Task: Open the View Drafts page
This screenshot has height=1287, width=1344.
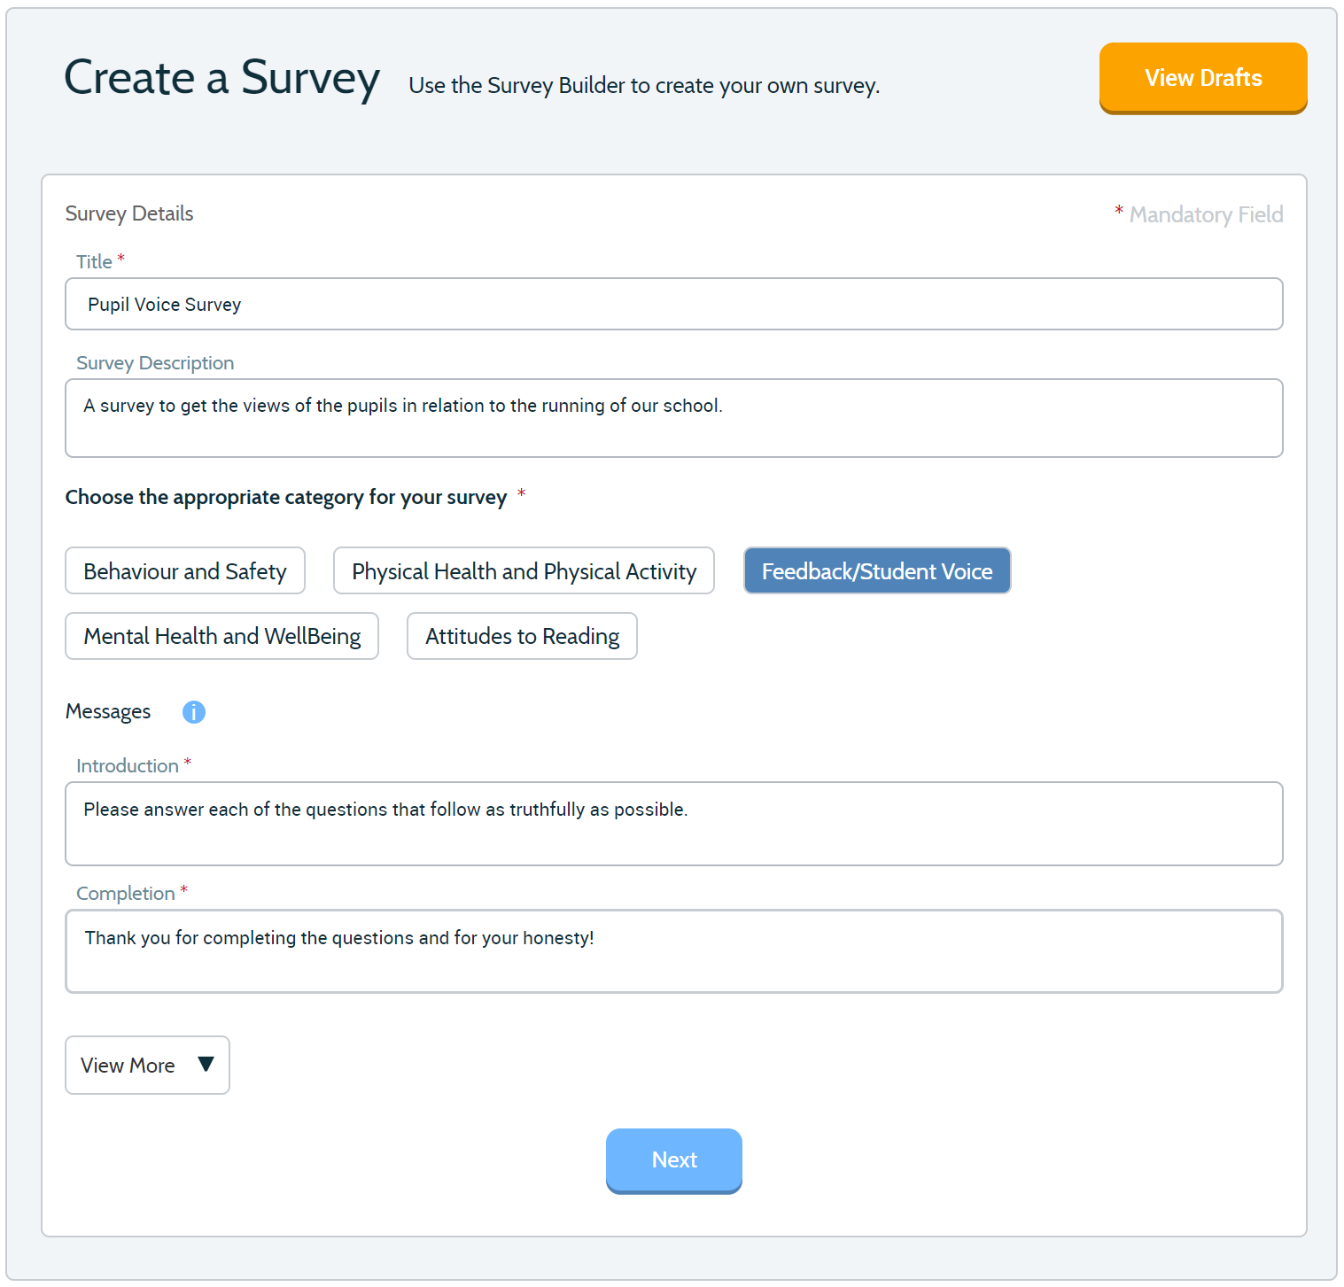Action: click(1203, 78)
